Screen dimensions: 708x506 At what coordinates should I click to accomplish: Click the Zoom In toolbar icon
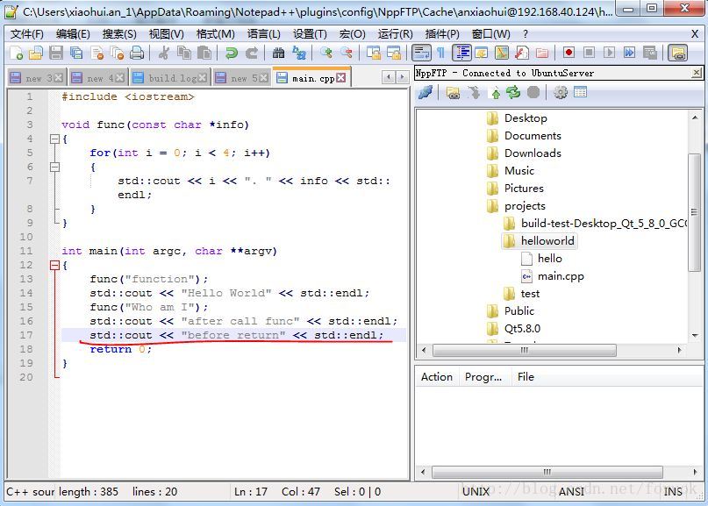pyautogui.click(x=326, y=53)
